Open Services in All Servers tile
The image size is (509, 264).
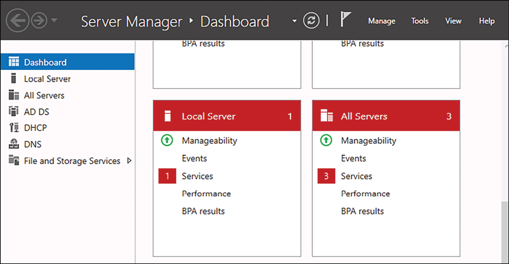[356, 176]
